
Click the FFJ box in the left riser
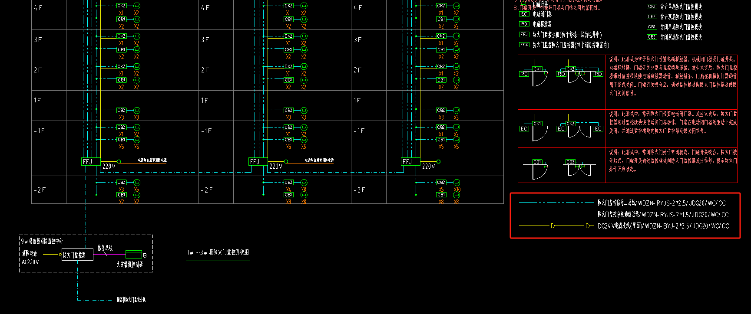(x=91, y=162)
